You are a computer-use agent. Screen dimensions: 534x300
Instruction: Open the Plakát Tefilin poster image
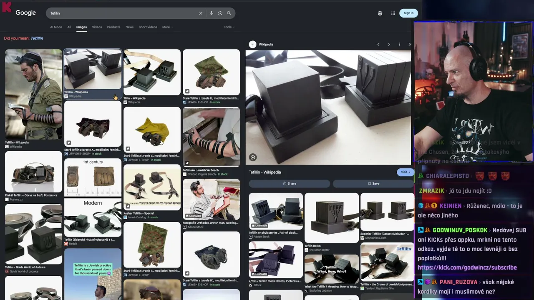pyautogui.click(x=33, y=172)
